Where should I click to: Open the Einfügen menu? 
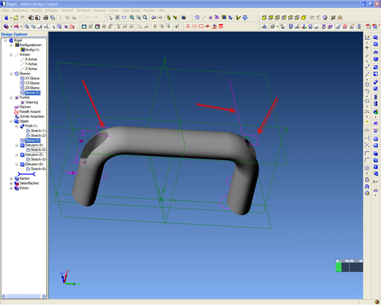(x=52, y=10)
